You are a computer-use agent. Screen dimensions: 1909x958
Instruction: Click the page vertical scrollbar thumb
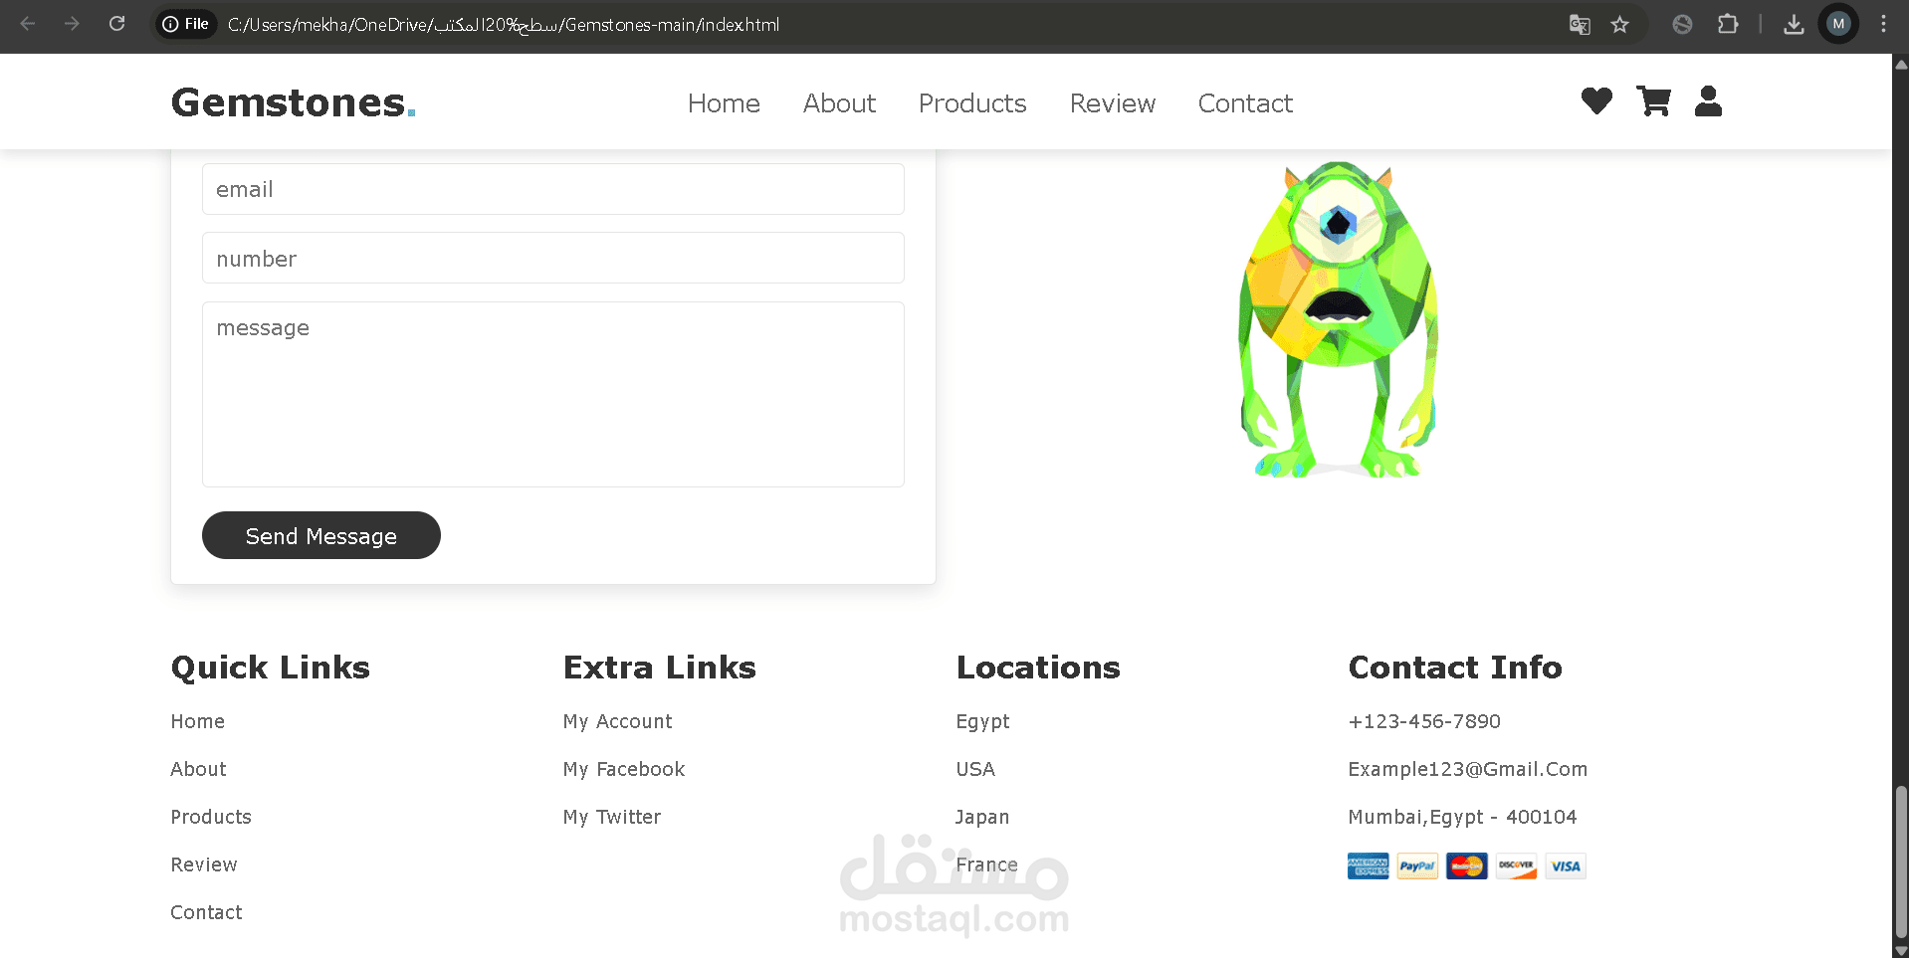[x=1901, y=861]
